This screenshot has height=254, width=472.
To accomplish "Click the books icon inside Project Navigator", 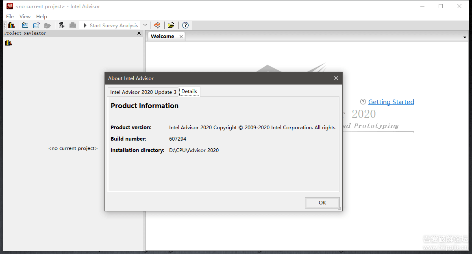I will click(9, 43).
